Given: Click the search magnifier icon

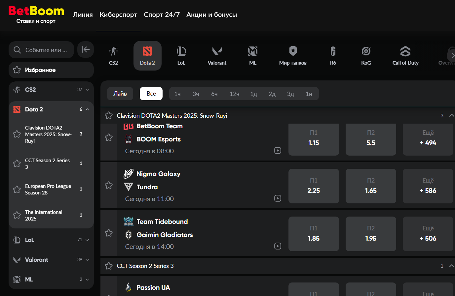Looking at the screenshot, I should tap(17, 50).
